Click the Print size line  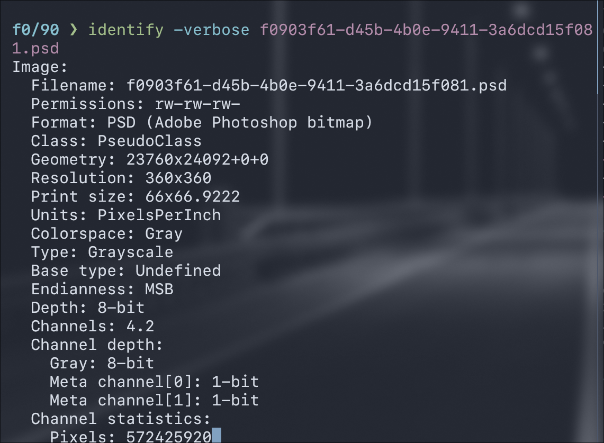click(x=135, y=196)
